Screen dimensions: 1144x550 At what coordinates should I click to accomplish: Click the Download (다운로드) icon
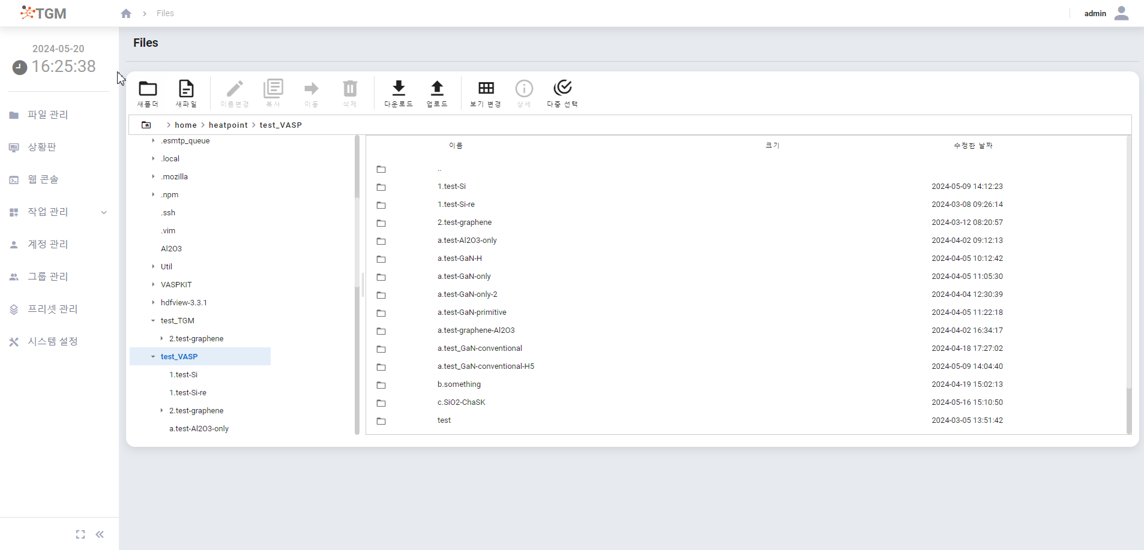tap(399, 89)
